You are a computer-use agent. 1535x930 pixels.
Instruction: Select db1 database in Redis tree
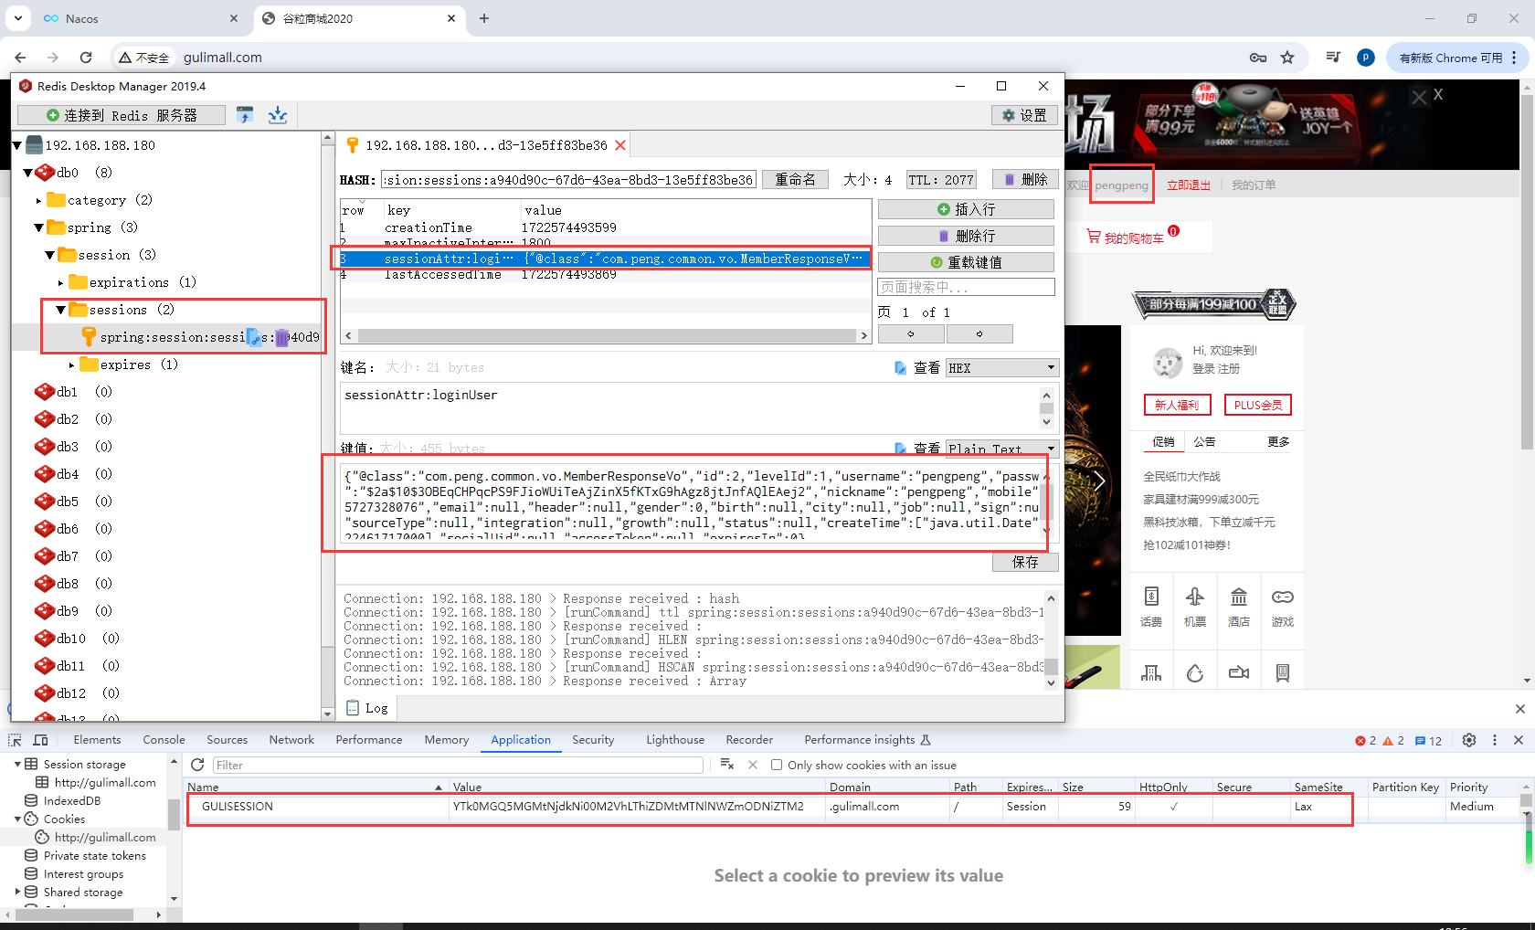click(67, 392)
